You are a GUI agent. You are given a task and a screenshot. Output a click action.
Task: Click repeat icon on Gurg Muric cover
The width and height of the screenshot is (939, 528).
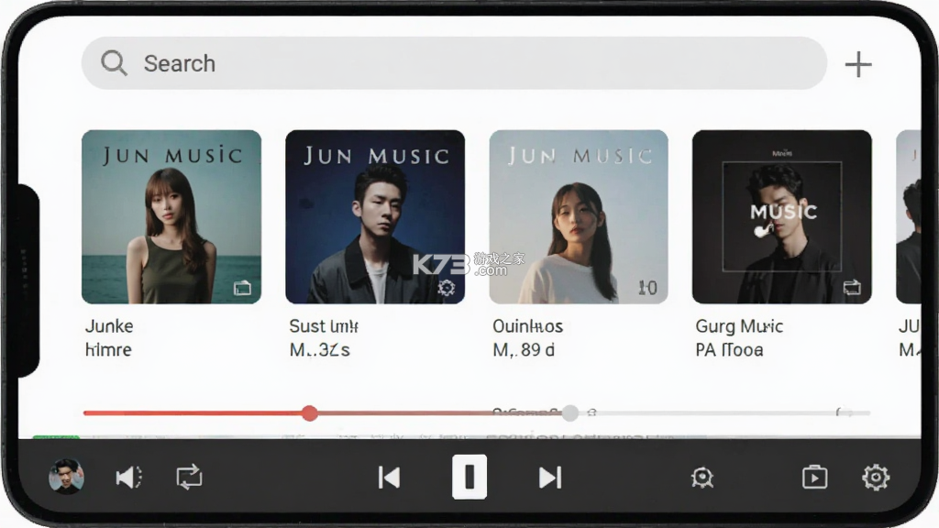tap(852, 288)
